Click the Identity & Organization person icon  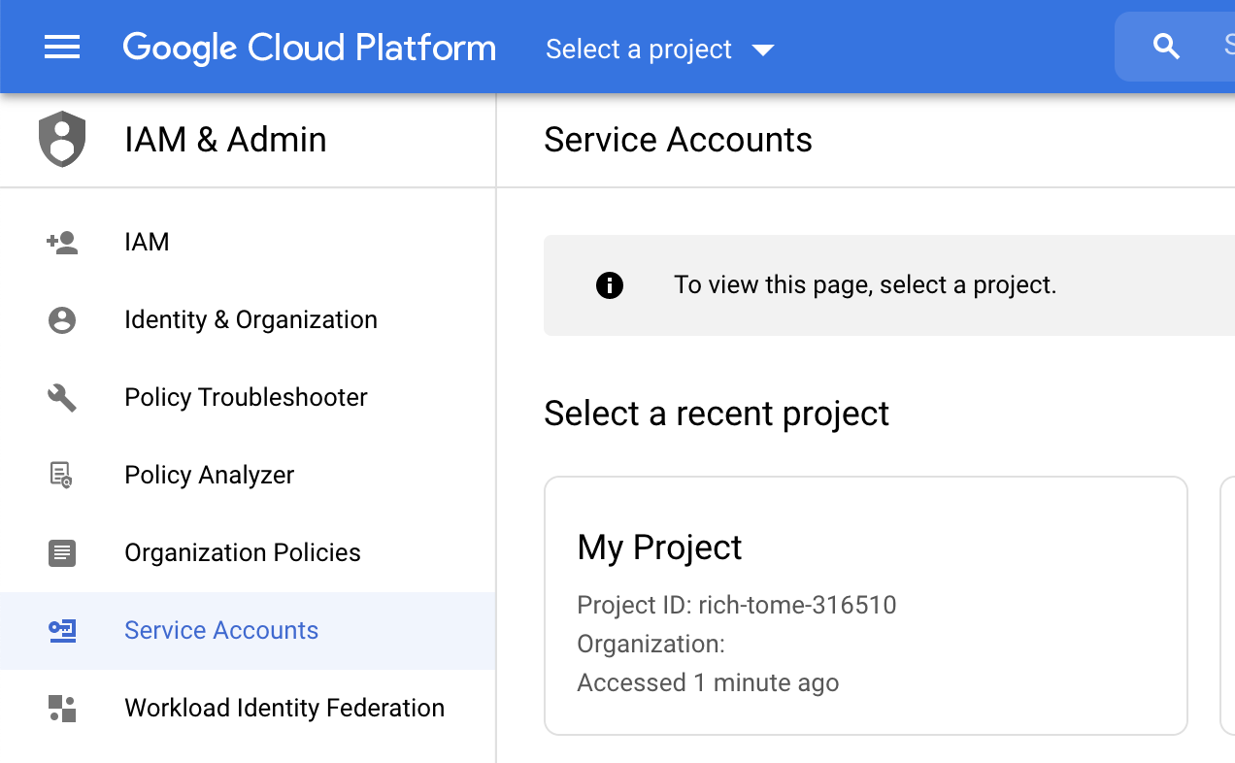(x=62, y=319)
